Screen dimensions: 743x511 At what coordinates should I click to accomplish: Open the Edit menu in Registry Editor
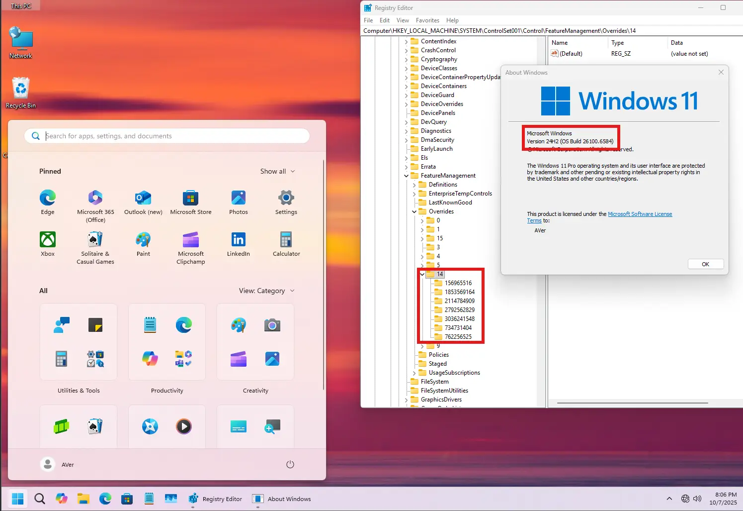click(385, 20)
